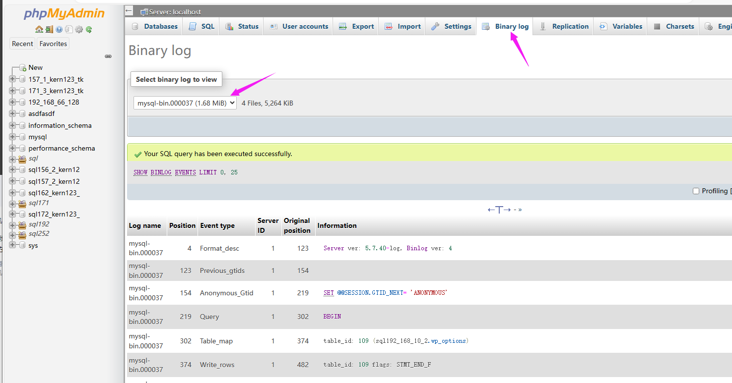Click the group icon beside sql192
The height and width of the screenshot is (383, 732).
click(22, 224)
